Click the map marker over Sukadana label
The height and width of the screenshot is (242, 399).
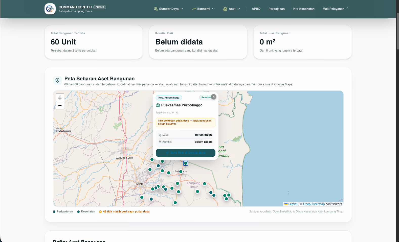pos(181,172)
